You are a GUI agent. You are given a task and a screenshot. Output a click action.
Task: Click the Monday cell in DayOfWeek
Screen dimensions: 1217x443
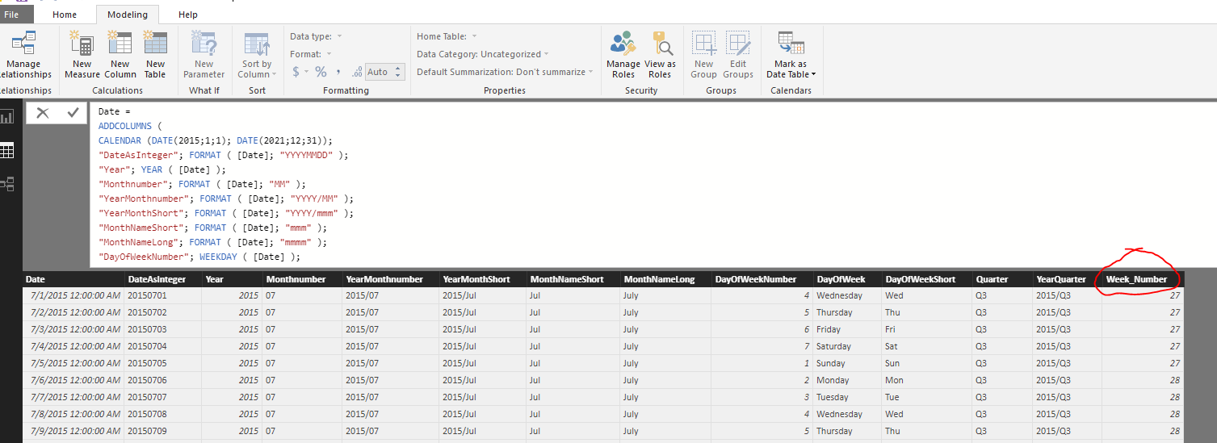(846, 380)
